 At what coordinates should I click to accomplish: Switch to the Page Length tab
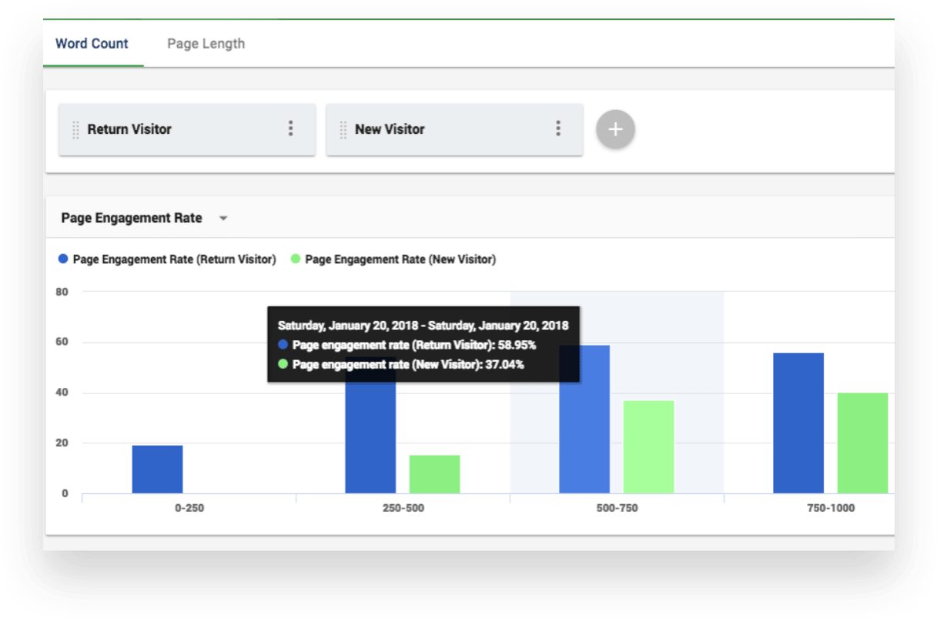pyautogui.click(x=206, y=43)
